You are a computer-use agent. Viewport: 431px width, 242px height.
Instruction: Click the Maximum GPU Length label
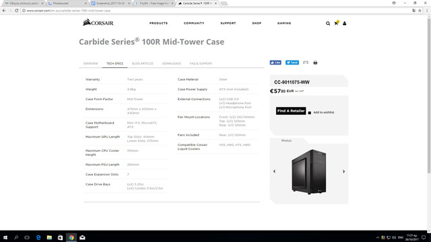click(x=102, y=136)
